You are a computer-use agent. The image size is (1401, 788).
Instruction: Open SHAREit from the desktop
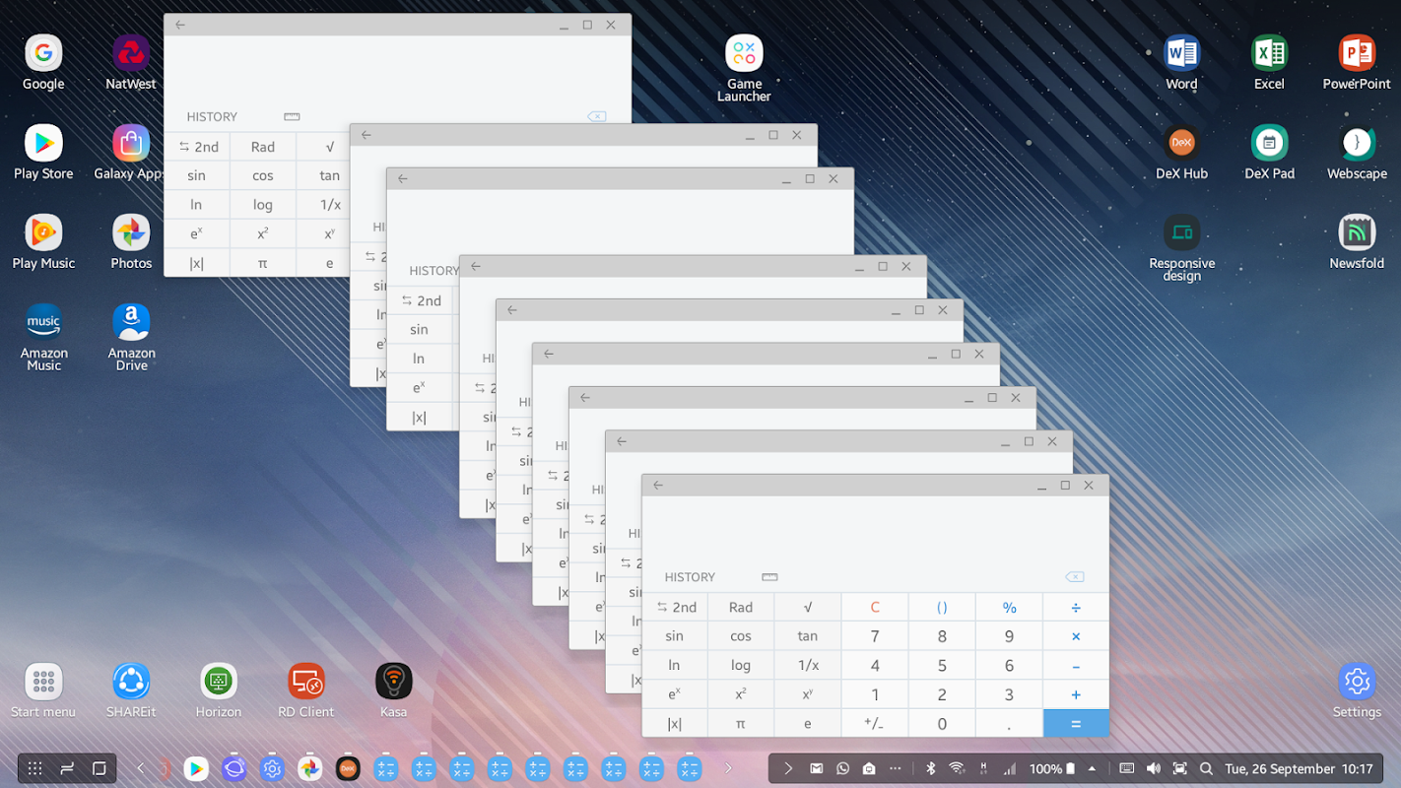point(131,682)
